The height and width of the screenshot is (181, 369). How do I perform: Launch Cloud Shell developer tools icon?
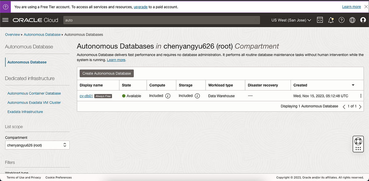point(320,20)
